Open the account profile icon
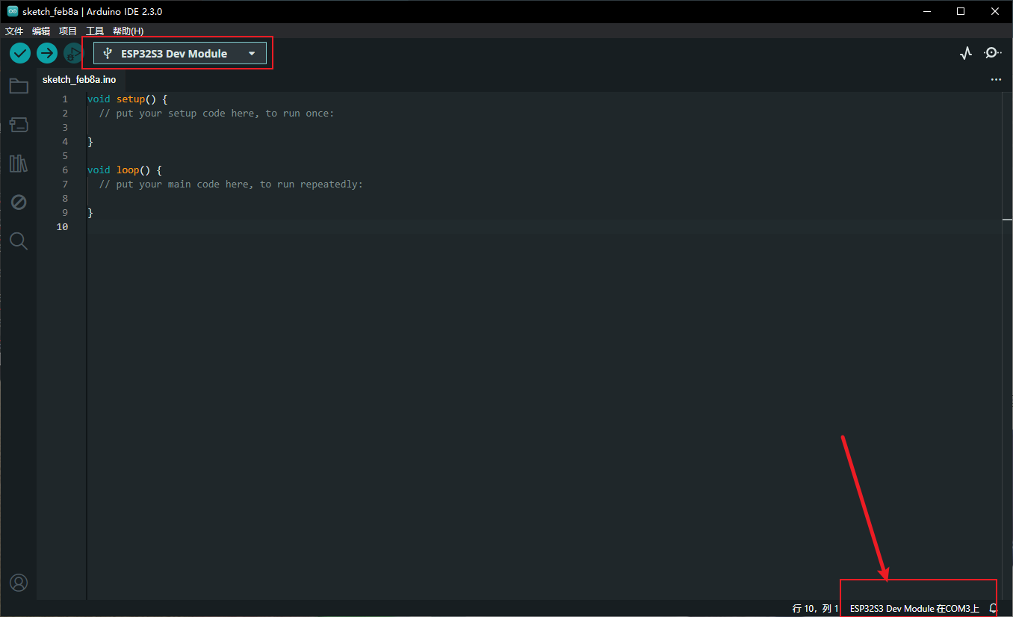This screenshot has width=1013, height=617. pos(19,583)
